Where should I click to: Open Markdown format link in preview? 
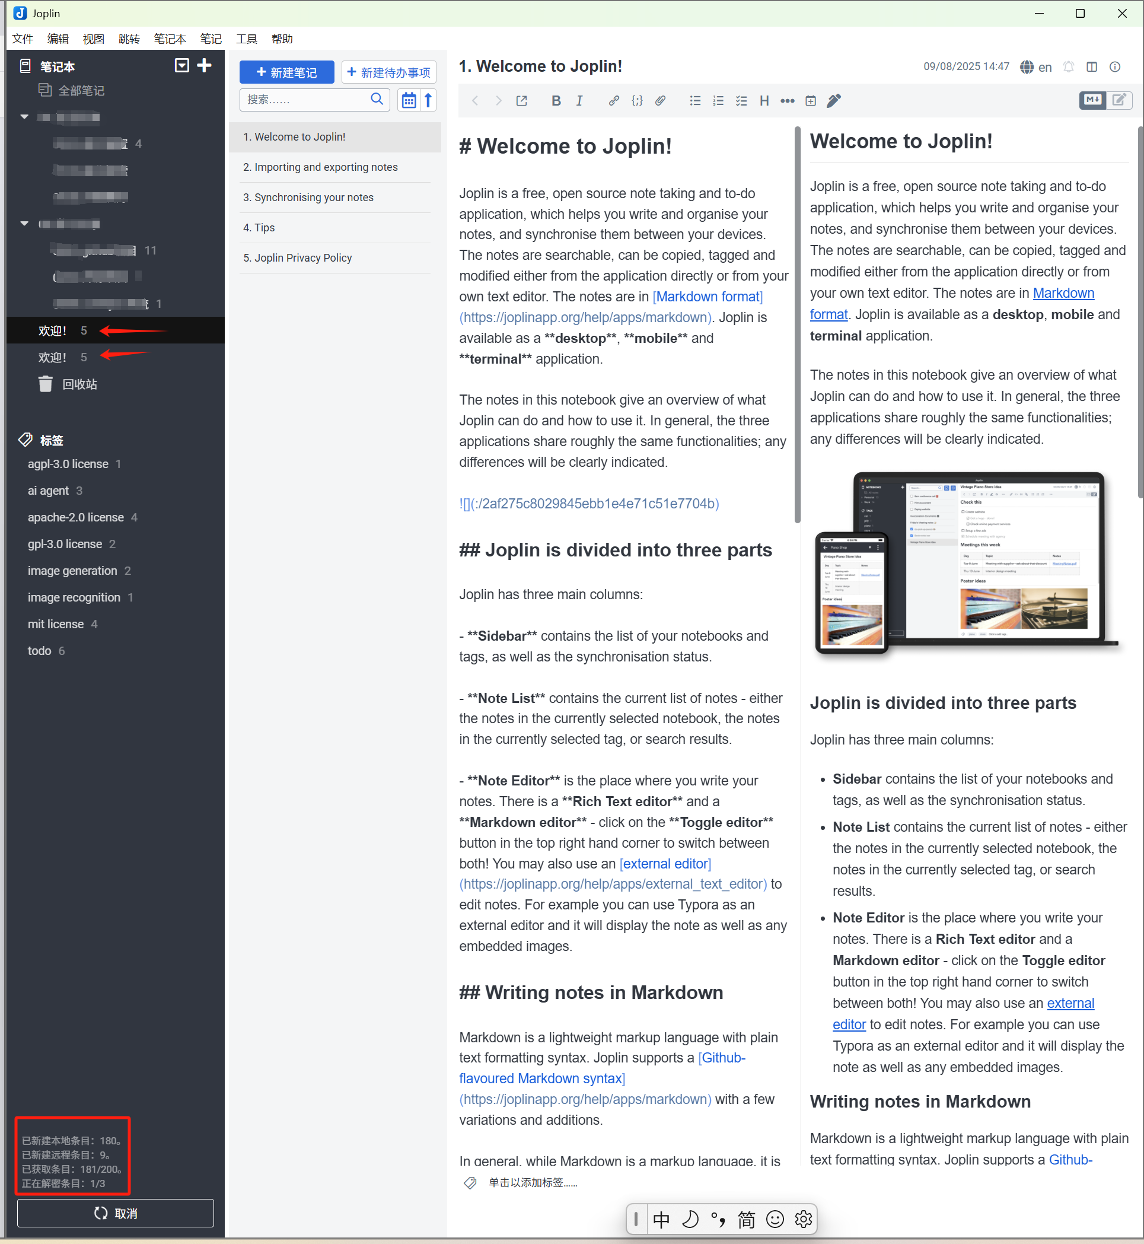click(x=1063, y=293)
